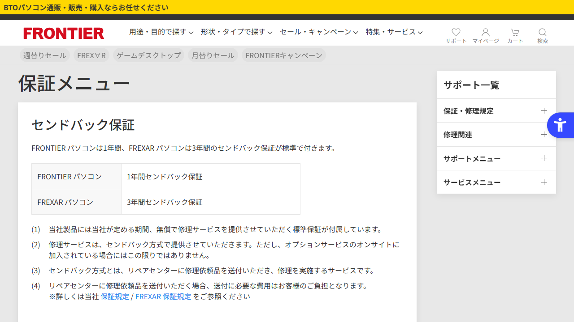Screen dimensions: 574x322
Task: Open the 保証規定 link
Action: [115, 297]
